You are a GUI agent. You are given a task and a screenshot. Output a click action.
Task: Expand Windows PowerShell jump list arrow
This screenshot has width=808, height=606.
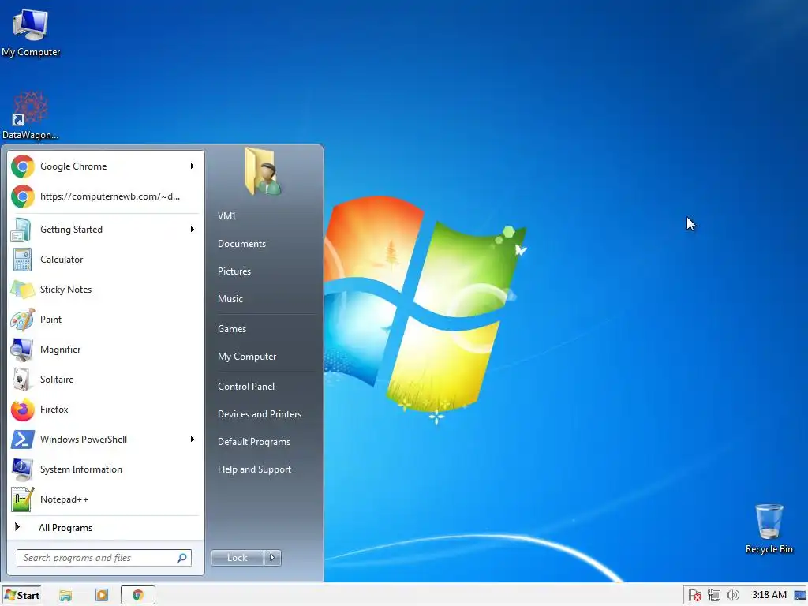(x=193, y=440)
